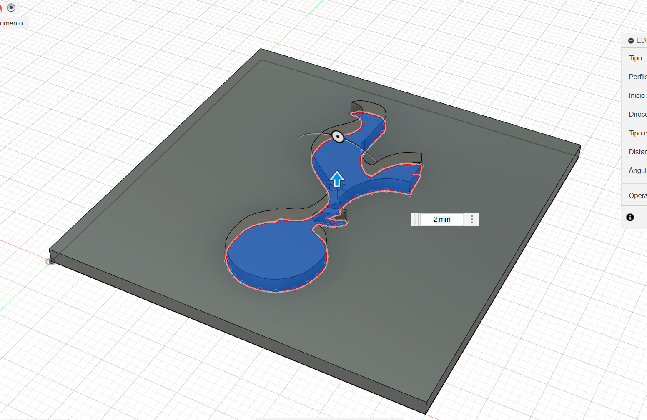Image resolution: width=647 pixels, height=420 pixels.
Task: Click the blue distance arrow manipulator
Action: pos(337,179)
